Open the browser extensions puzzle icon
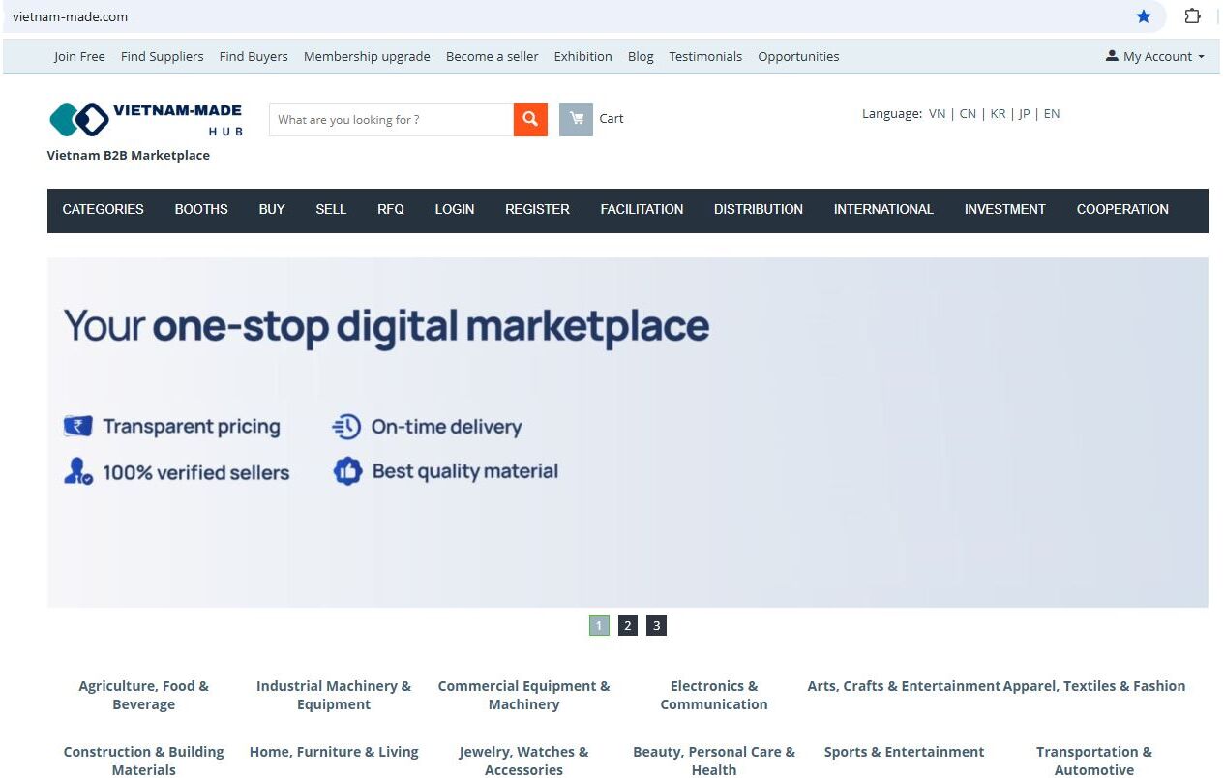This screenshot has height=778, width=1224. (1192, 16)
